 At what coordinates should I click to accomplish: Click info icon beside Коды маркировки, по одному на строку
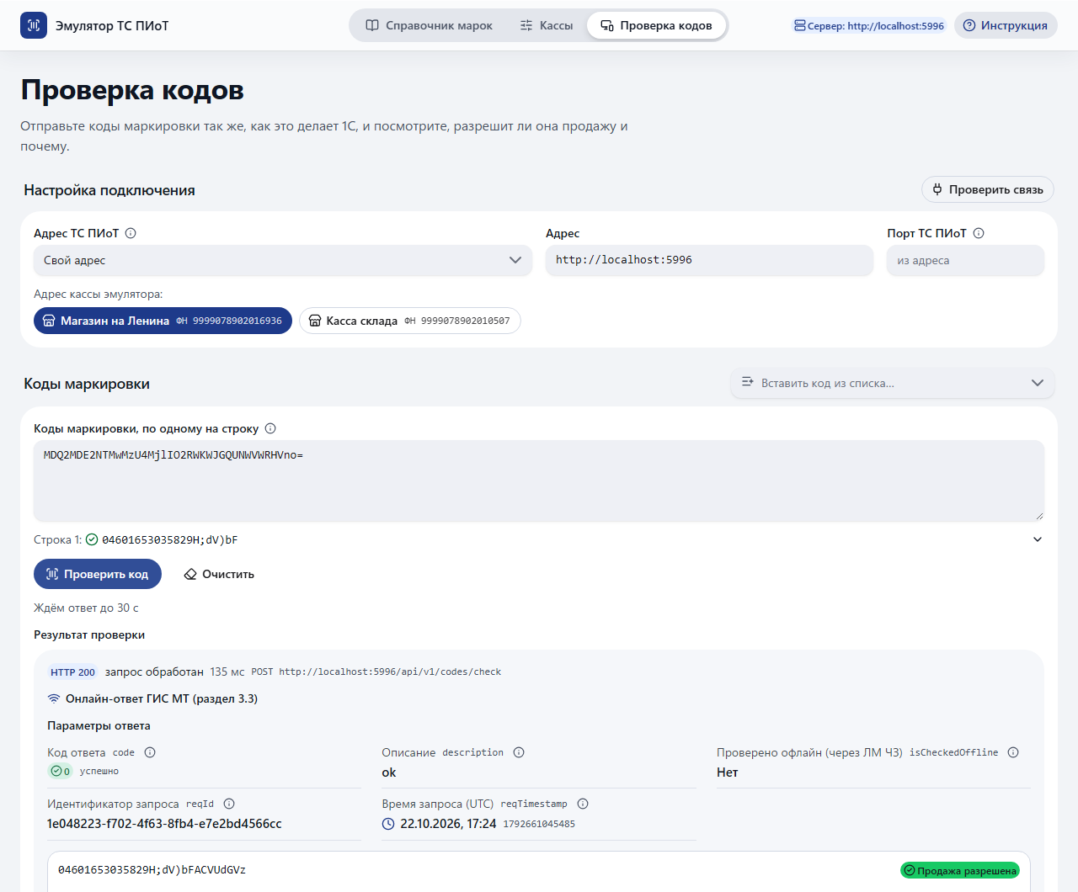point(270,428)
